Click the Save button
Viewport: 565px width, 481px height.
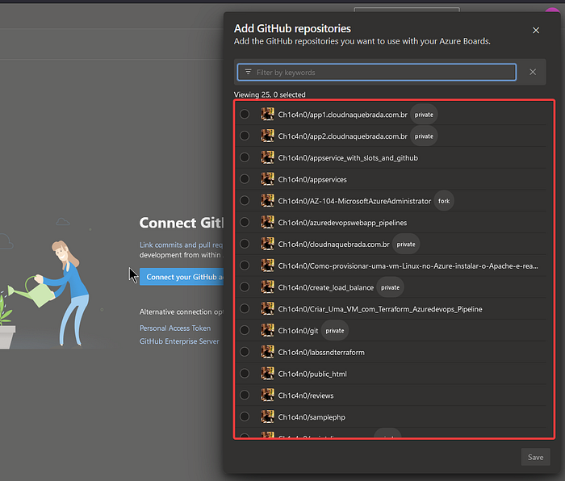[535, 457]
